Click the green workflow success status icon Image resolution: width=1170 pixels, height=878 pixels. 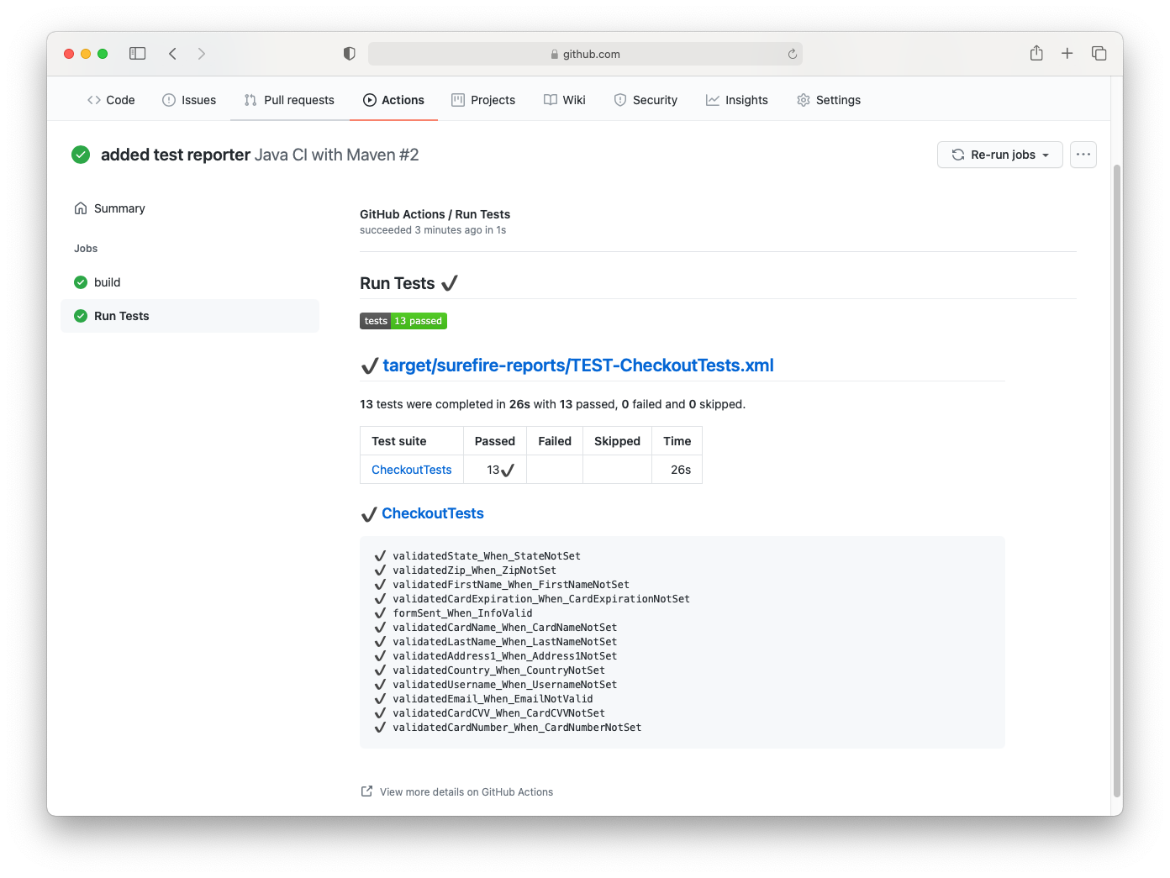coord(81,155)
